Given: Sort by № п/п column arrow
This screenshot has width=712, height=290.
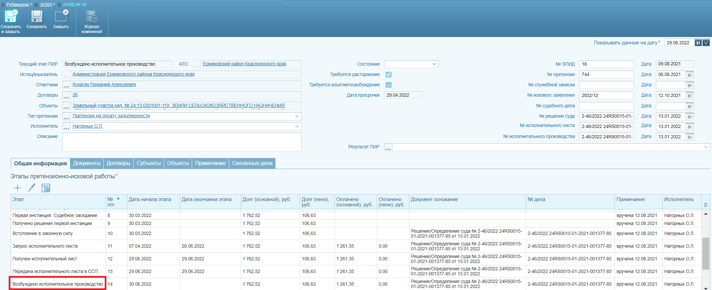Looking at the screenshot, I should click(x=118, y=199).
